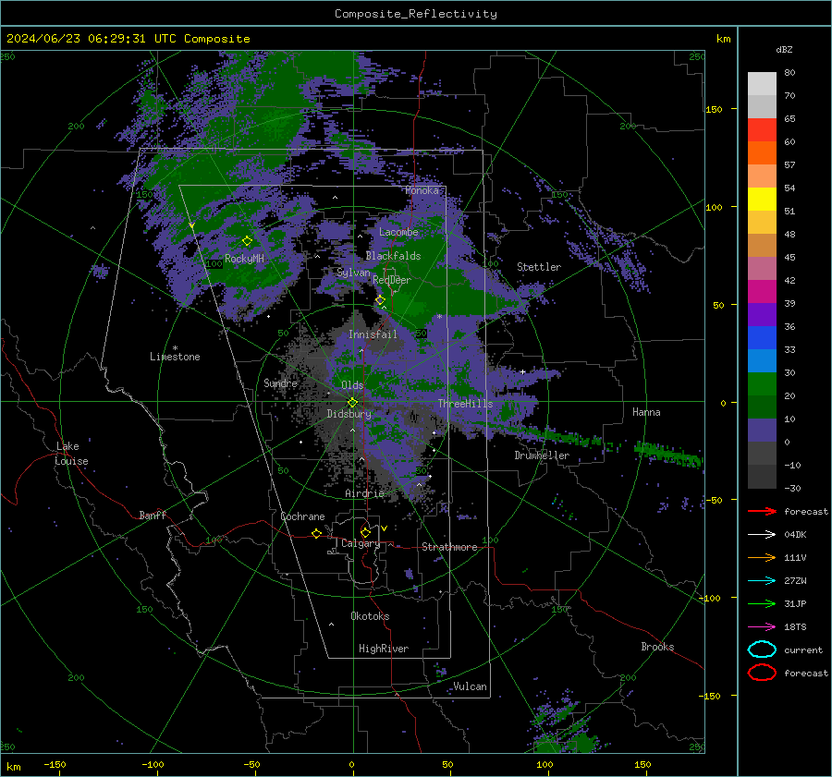Click the Olds city label
This screenshot has width=832, height=777.
352,385
